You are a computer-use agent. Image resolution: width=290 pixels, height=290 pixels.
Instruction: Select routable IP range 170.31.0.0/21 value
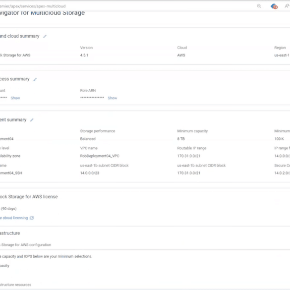pos(189,156)
